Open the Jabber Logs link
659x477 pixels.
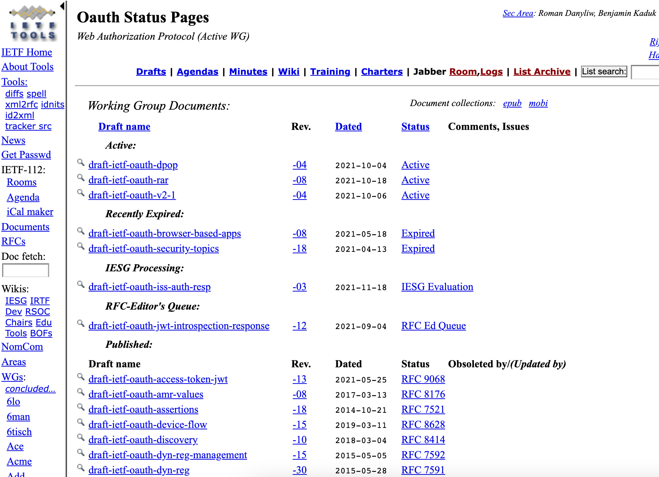click(491, 71)
